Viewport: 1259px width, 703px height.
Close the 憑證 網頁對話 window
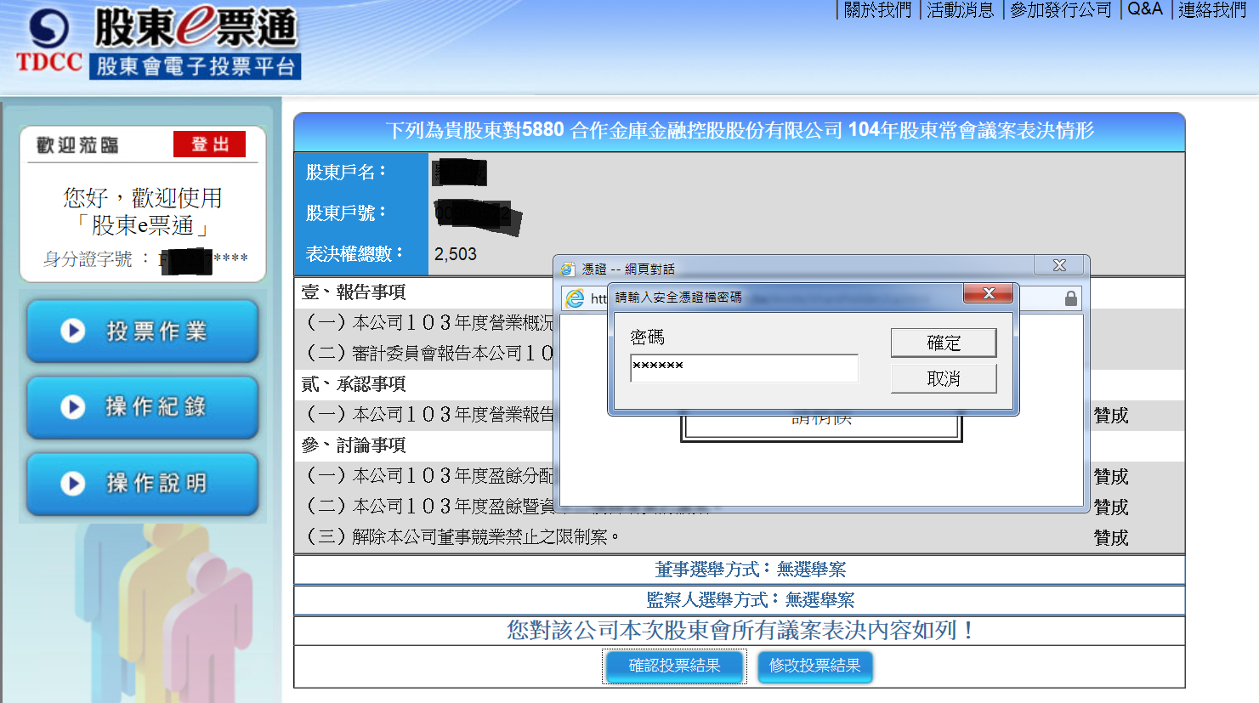click(x=1059, y=265)
